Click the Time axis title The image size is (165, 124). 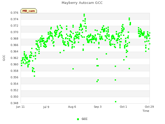[146, 111]
